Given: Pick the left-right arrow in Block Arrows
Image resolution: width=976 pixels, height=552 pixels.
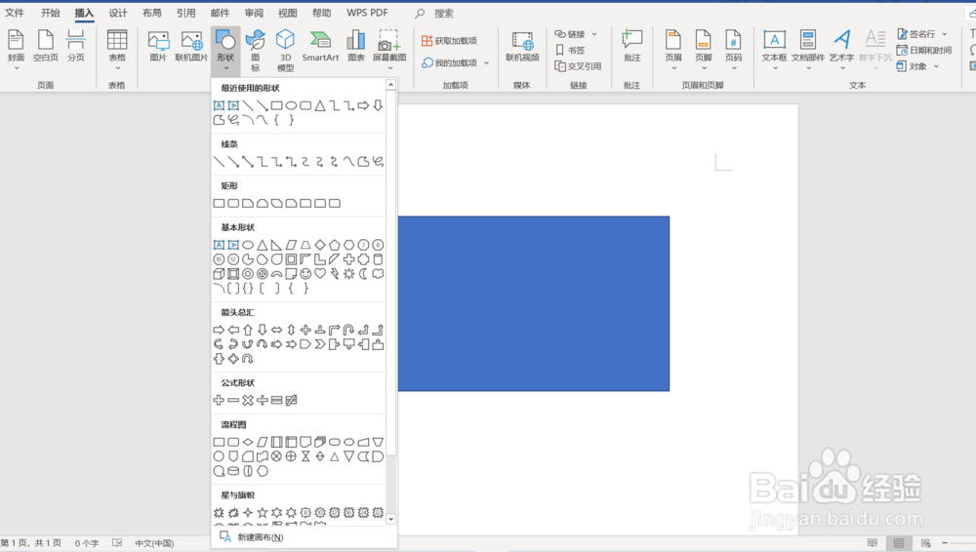Looking at the screenshot, I should pyautogui.click(x=276, y=330).
